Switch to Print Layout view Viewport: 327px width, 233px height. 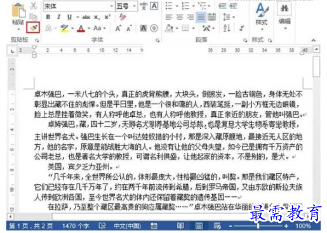click(x=199, y=226)
